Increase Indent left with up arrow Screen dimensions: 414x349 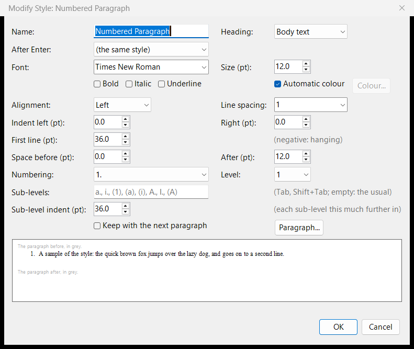coord(126,119)
